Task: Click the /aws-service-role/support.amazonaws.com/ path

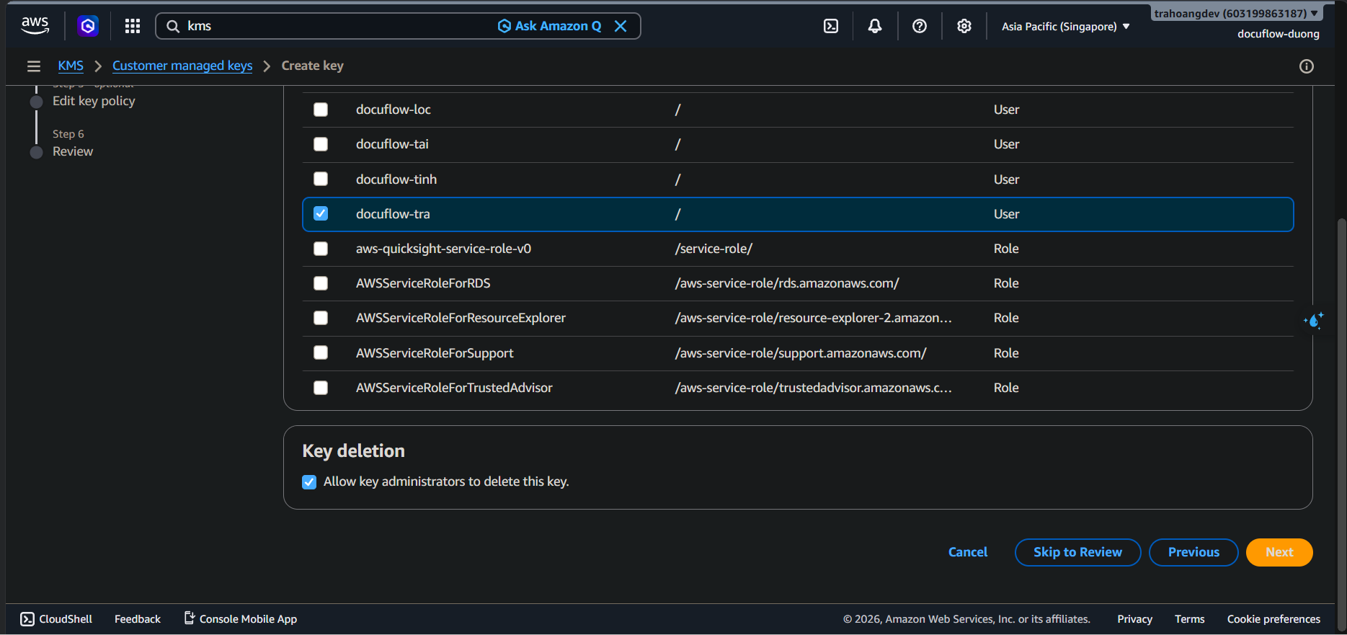Action: (x=801, y=353)
